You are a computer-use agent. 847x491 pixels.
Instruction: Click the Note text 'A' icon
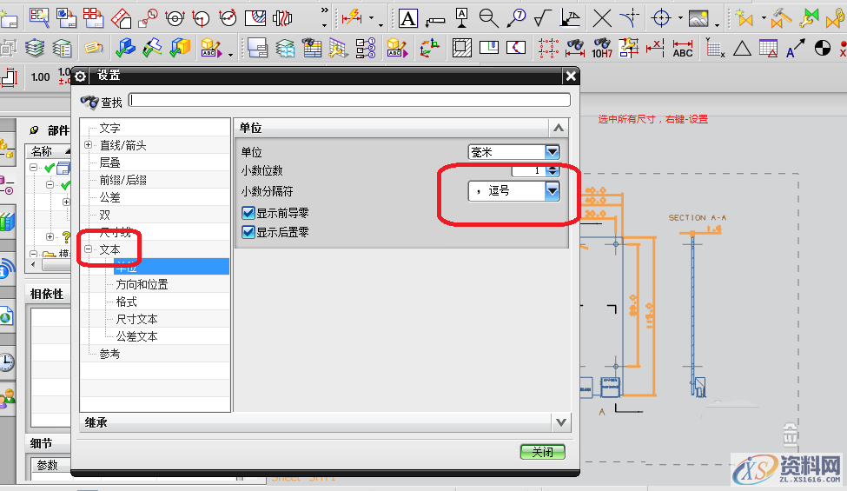408,17
